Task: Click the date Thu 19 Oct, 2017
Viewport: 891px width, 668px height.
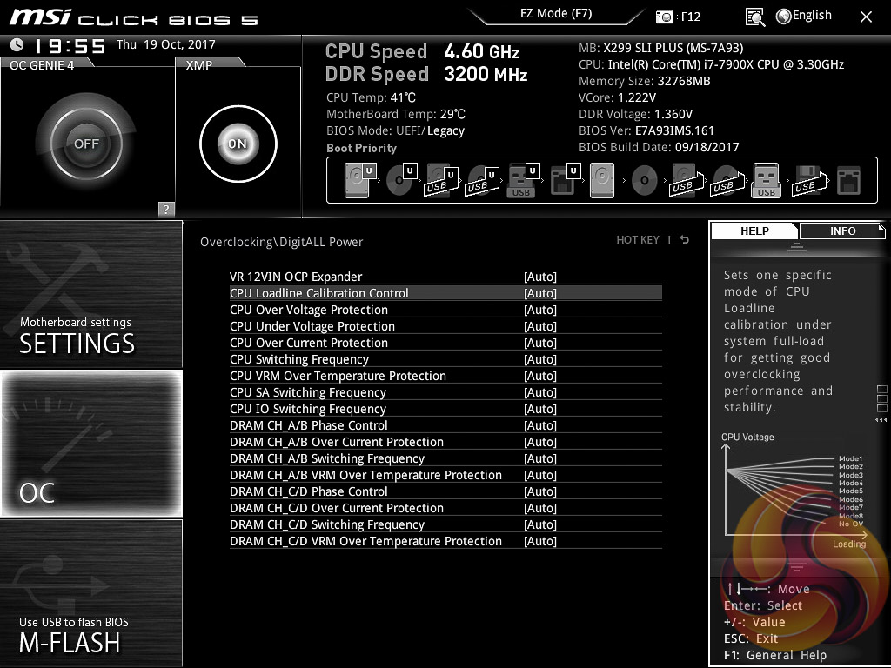Action: click(x=166, y=45)
